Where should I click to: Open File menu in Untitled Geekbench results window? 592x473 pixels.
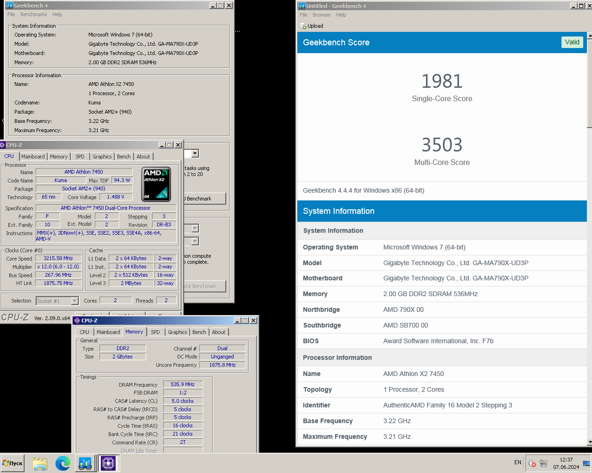[x=303, y=15]
